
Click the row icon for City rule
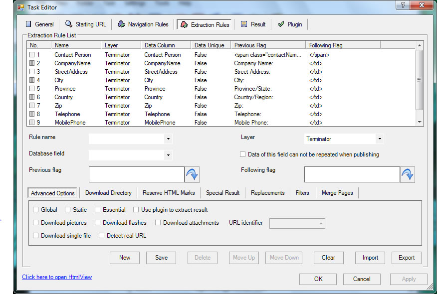pyautogui.click(x=32, y=80)
